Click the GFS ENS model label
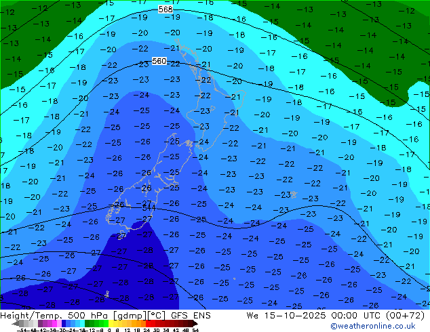430x332 pixels. pyautogui.click(x=191, y=316)
